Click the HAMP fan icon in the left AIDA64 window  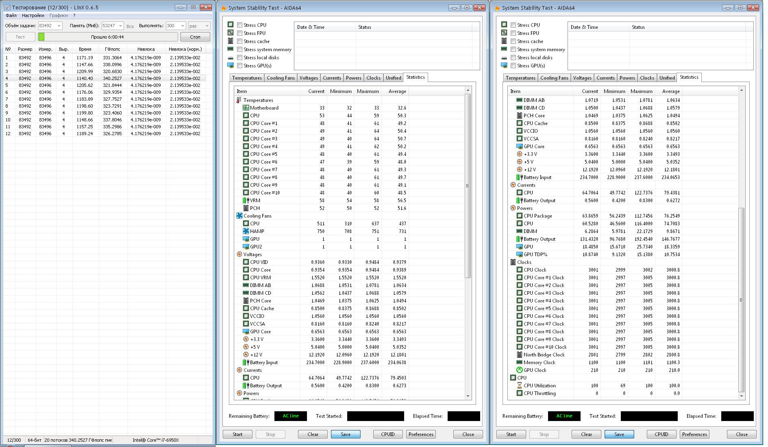tap(246, 231)
